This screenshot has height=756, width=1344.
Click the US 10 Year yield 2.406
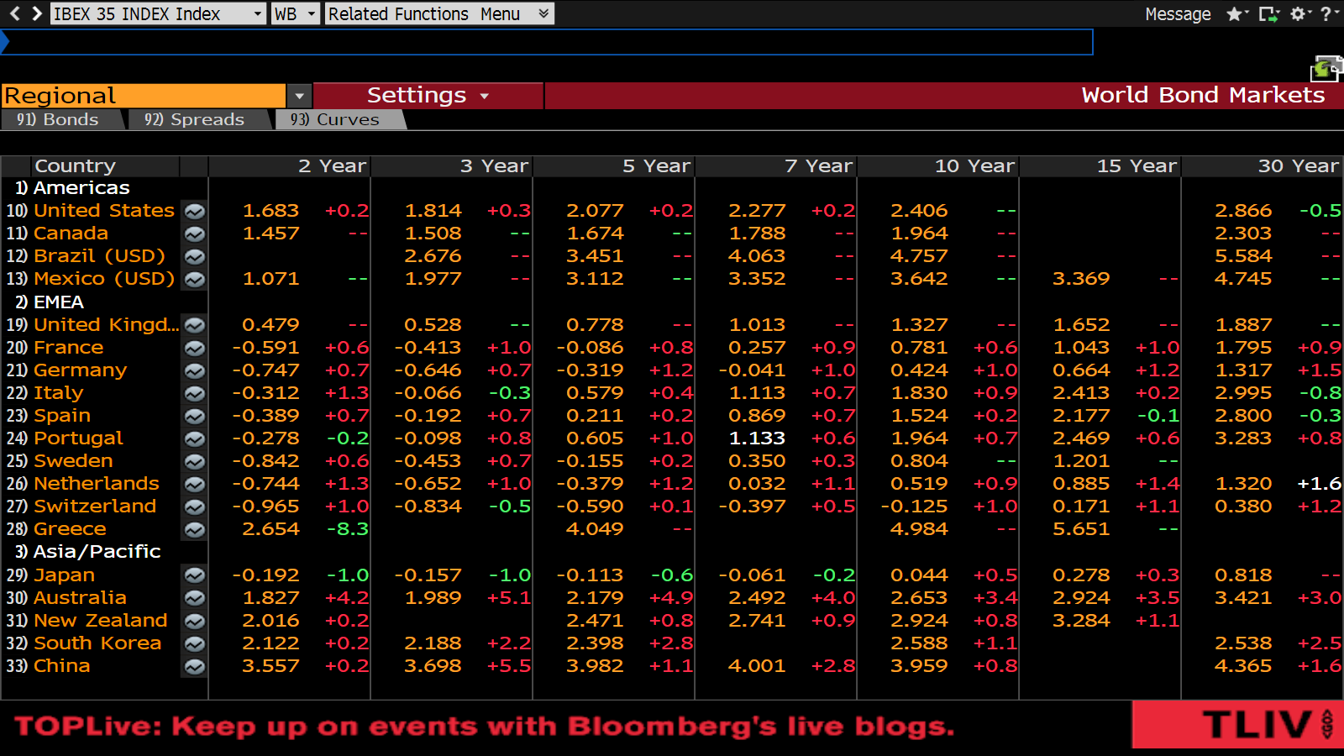coord(919,211)
